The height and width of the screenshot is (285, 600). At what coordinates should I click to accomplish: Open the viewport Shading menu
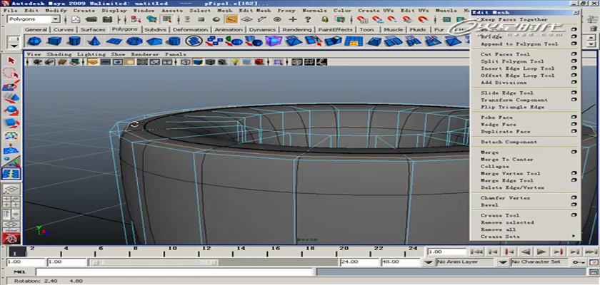[59, 54]
